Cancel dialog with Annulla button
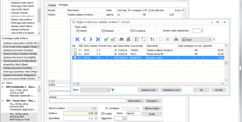This screenshot has height=122, width=242. [x=219, y=90]
